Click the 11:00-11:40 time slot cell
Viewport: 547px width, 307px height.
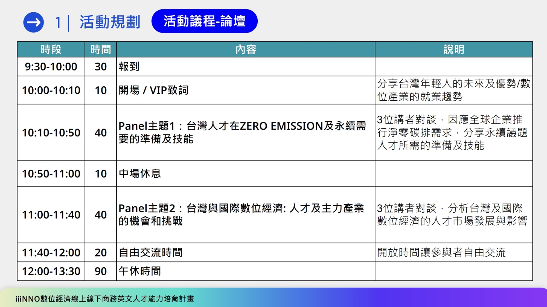click(51, 215)
